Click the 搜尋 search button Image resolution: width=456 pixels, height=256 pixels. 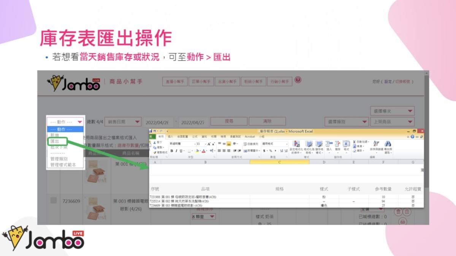pos(229,121)
